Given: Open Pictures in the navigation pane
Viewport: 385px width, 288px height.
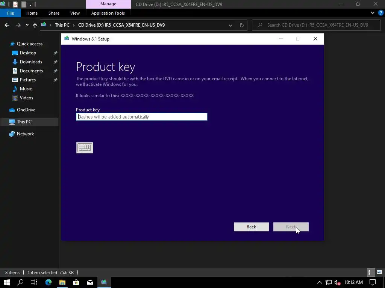Looking at the screenshot, I should 28,80.
